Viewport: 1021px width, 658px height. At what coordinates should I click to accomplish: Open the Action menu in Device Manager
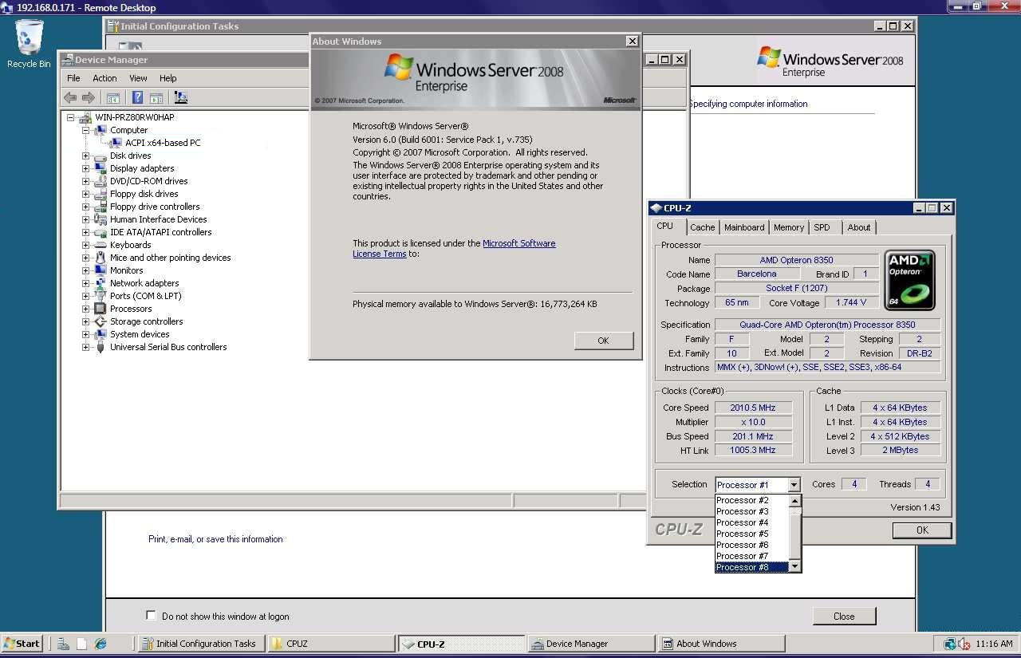pyautogui.click(x=104, y=78)
